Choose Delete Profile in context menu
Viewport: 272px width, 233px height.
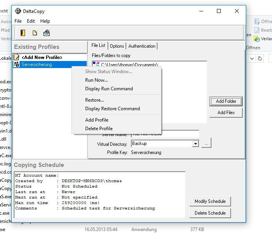pyautogui.click(x=116, y=129)
